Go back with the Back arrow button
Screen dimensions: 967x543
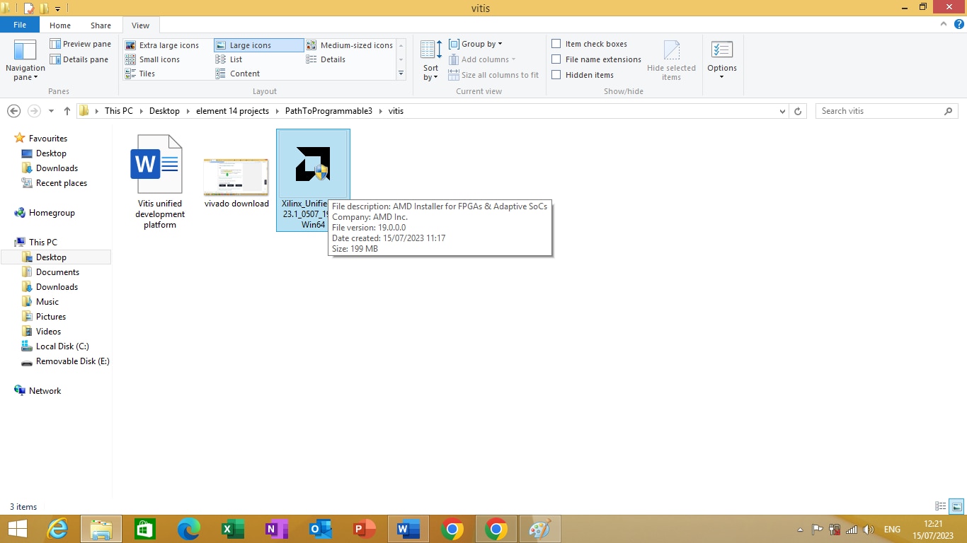13,111
